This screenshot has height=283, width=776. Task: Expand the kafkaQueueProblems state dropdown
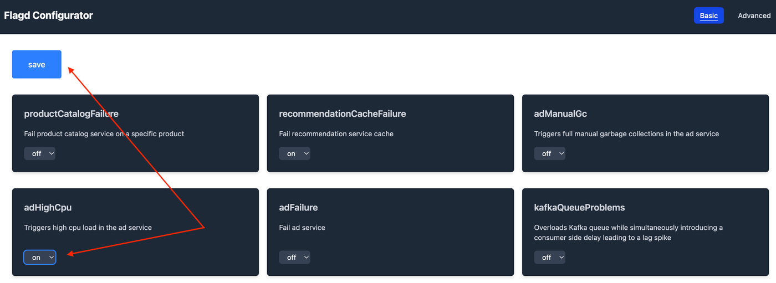click(x=549, y=257)
